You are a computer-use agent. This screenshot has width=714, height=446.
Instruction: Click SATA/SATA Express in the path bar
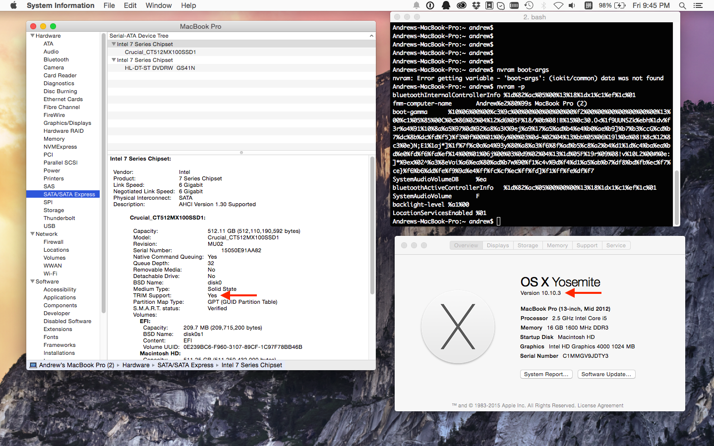(185, 365)
